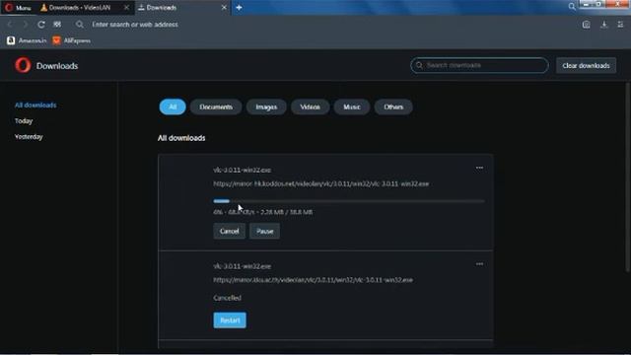This screenshot has width=631, height=355.
Task: Open Easy setup toolbar icon
Action: pyautogui.click(x=620, y=25)
